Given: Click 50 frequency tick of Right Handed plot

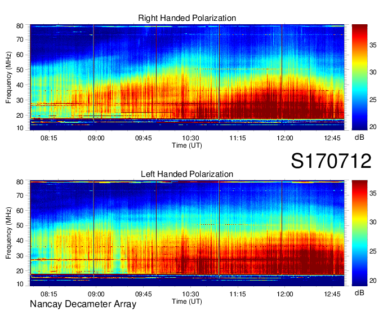Looking at the screenshot, I should [x=20, y=70].
